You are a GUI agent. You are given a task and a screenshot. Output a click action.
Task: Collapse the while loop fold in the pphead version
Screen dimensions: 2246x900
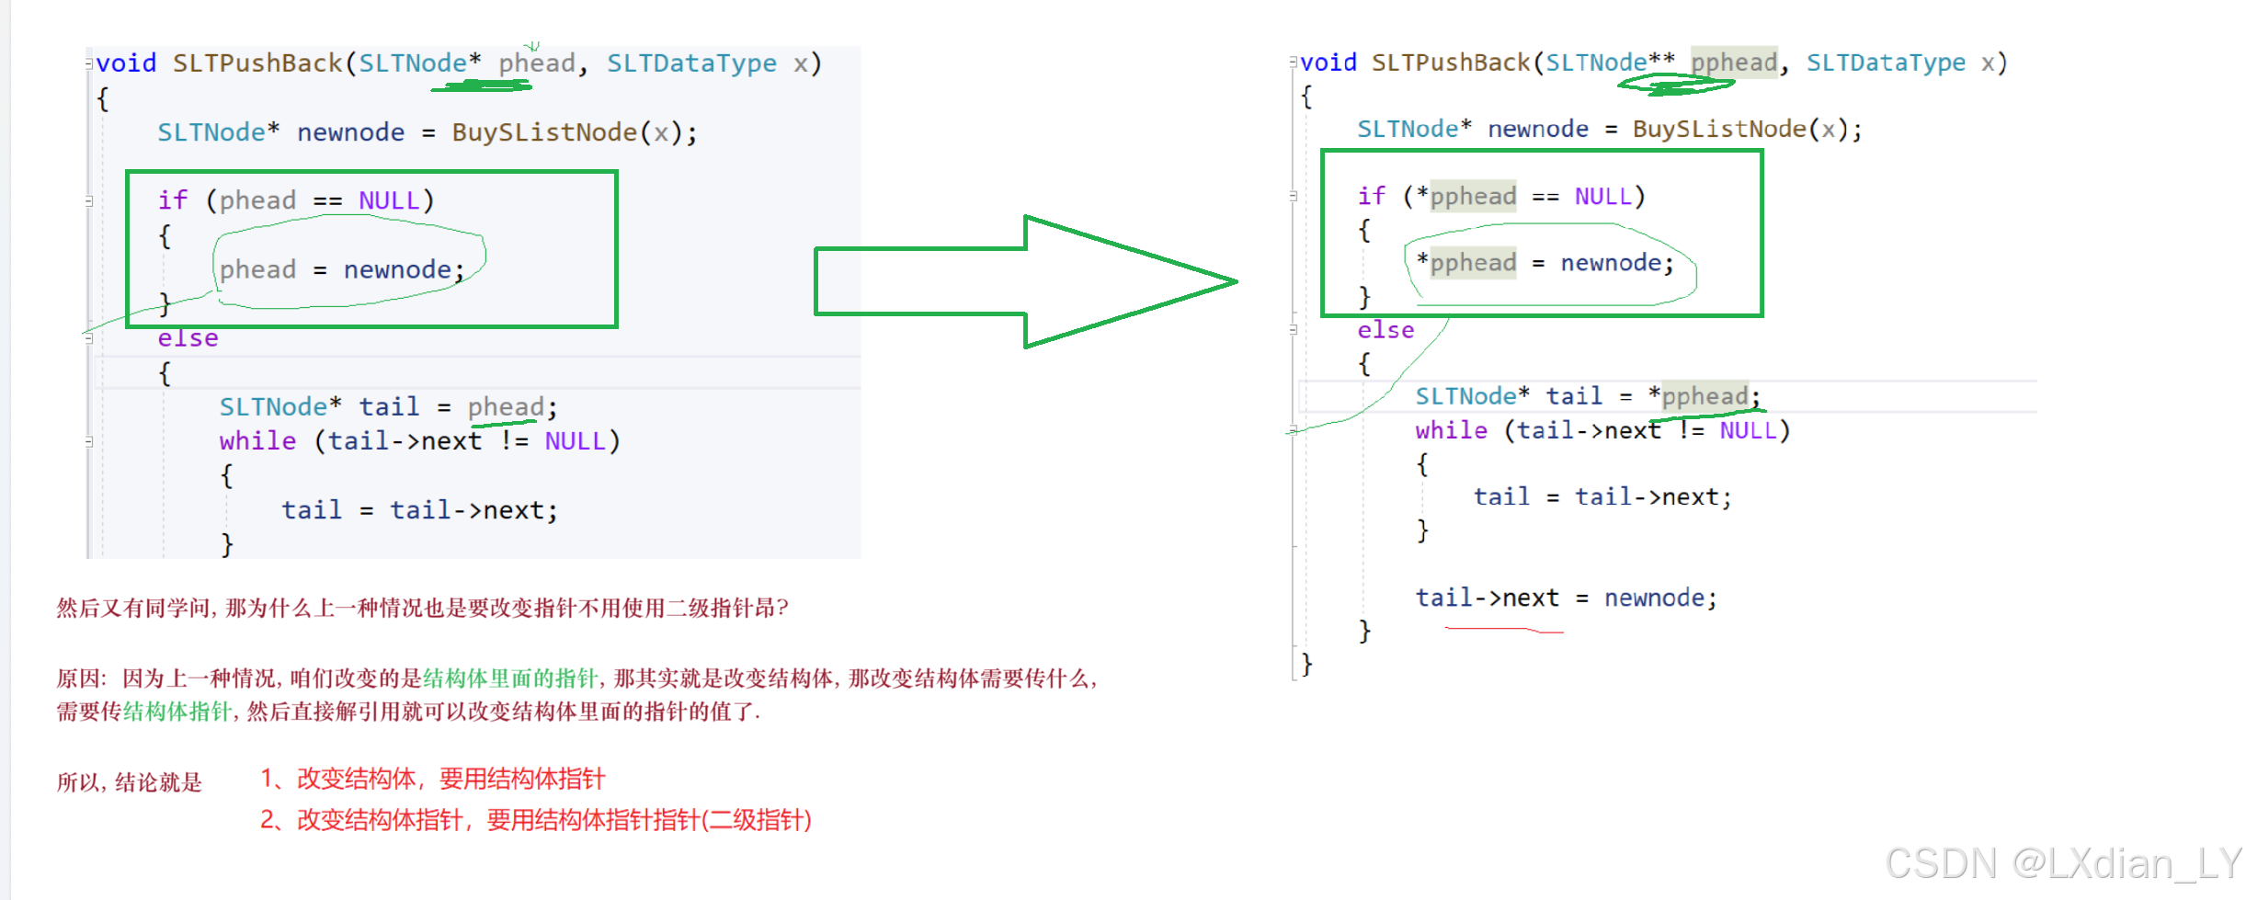(x=1294, y=430)
